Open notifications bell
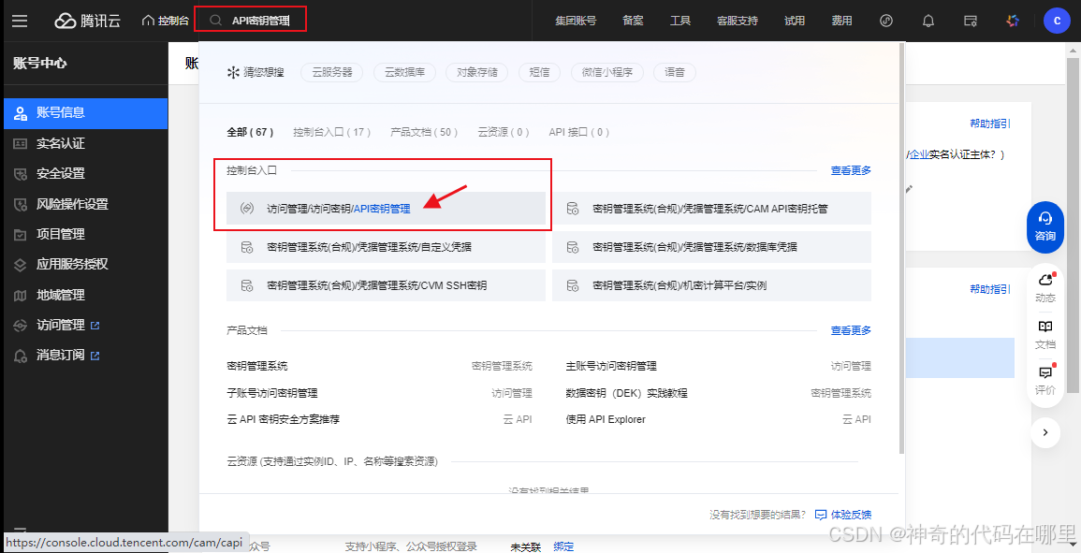Image resolution: width=1081 pixels, height=553 pixels. coord(928,21)
